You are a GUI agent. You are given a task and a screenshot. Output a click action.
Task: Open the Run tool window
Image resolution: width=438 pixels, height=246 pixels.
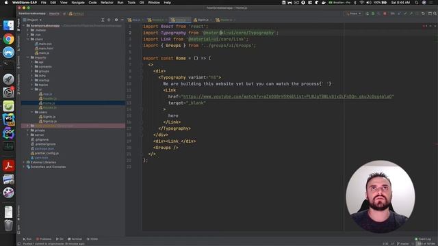click(27, 239)
